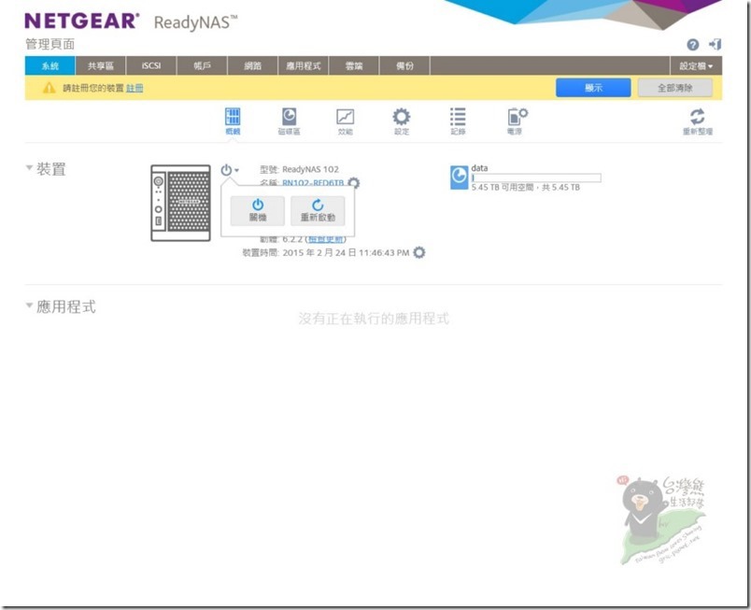
Task: Click the 型號 ReadyNAS 102 text
Action: pyautogui.click(x=299, y=169)
